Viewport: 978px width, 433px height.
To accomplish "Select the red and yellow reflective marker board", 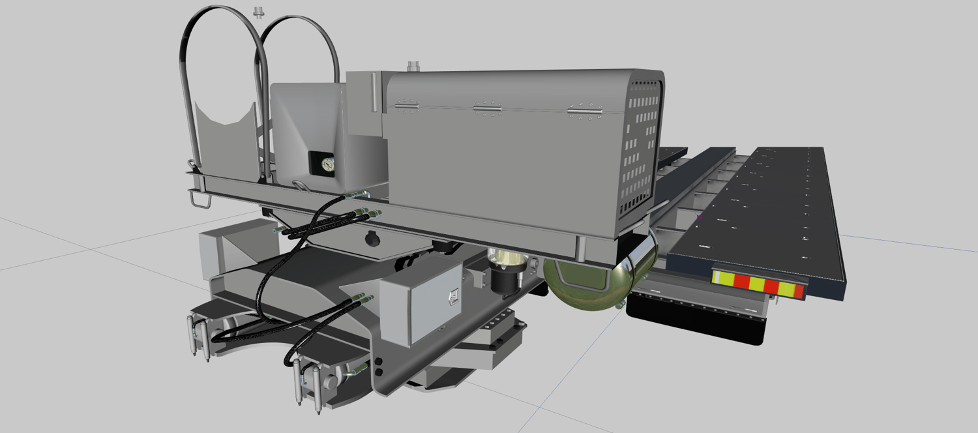I will click(759, 284).
